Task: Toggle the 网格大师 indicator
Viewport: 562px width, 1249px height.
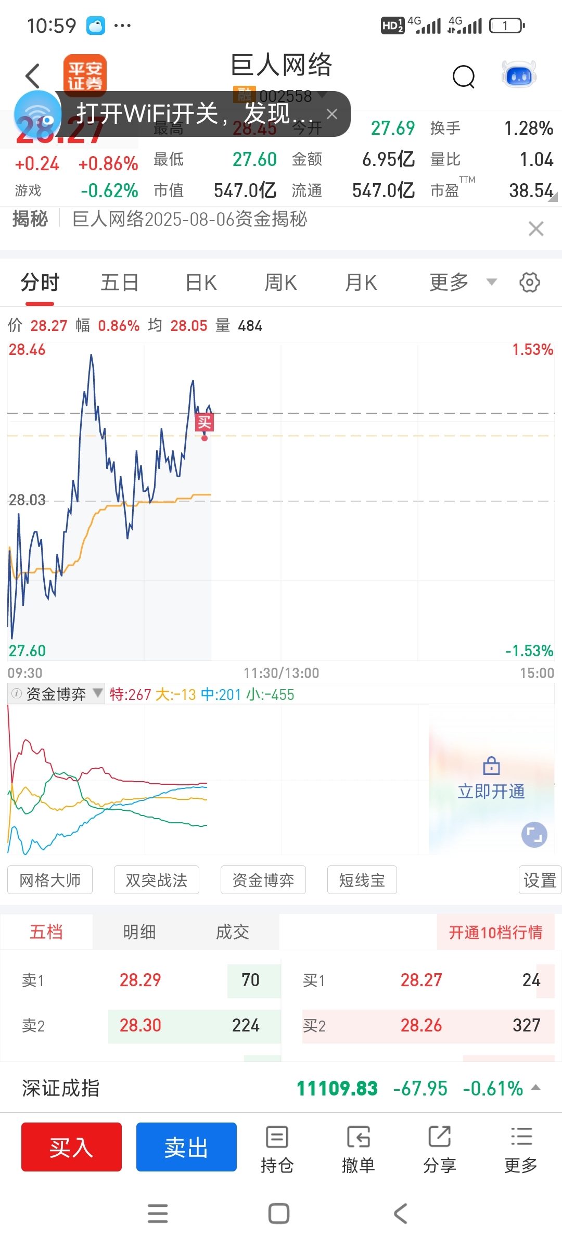Action: point(50,880)
